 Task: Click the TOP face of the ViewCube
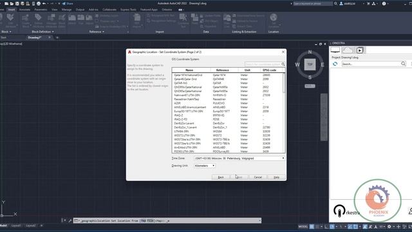310,64
